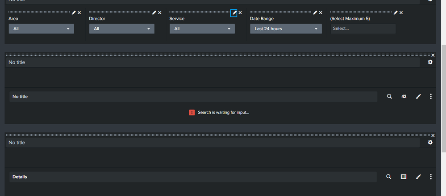Edit the Date Range input settings
Viewport: 446px width, 196px height.
(315, 13)
